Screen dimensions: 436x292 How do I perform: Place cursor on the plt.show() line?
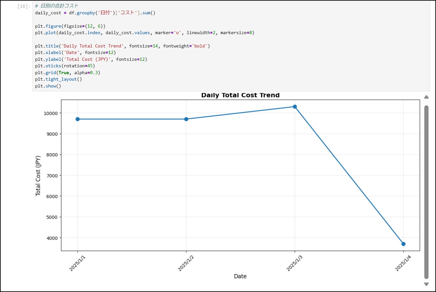[48, 86]
